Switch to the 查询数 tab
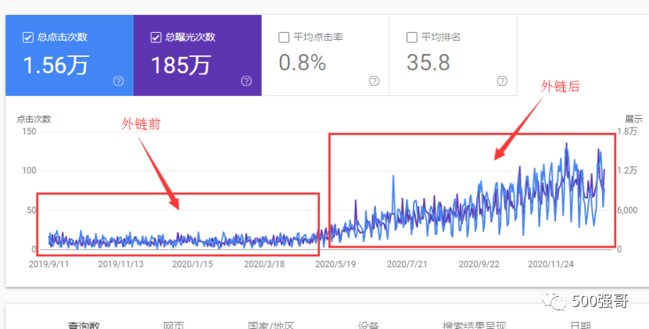649x329 pixels. (x=83, y=324)
